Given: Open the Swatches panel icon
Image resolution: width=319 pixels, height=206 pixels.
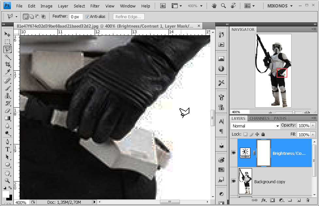Looking at the screenshot, I should [221, 169].
